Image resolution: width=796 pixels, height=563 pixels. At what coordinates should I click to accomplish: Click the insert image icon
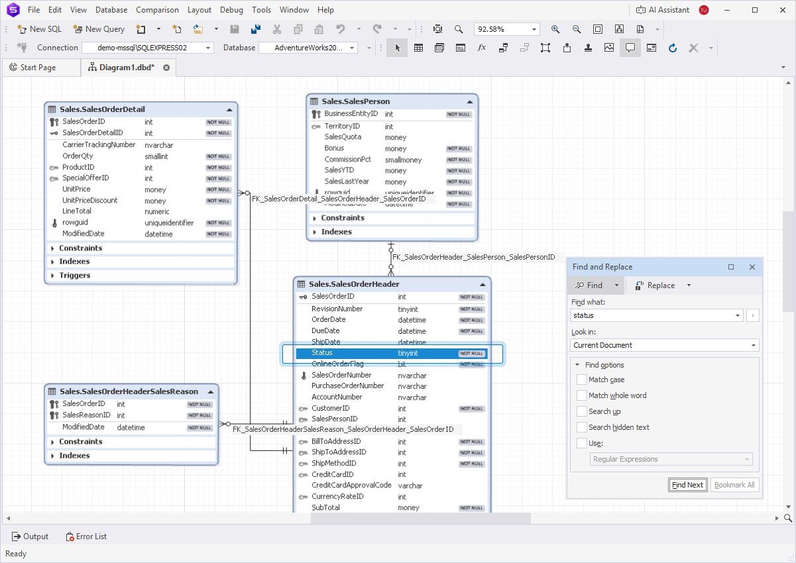tap(609, 48)
